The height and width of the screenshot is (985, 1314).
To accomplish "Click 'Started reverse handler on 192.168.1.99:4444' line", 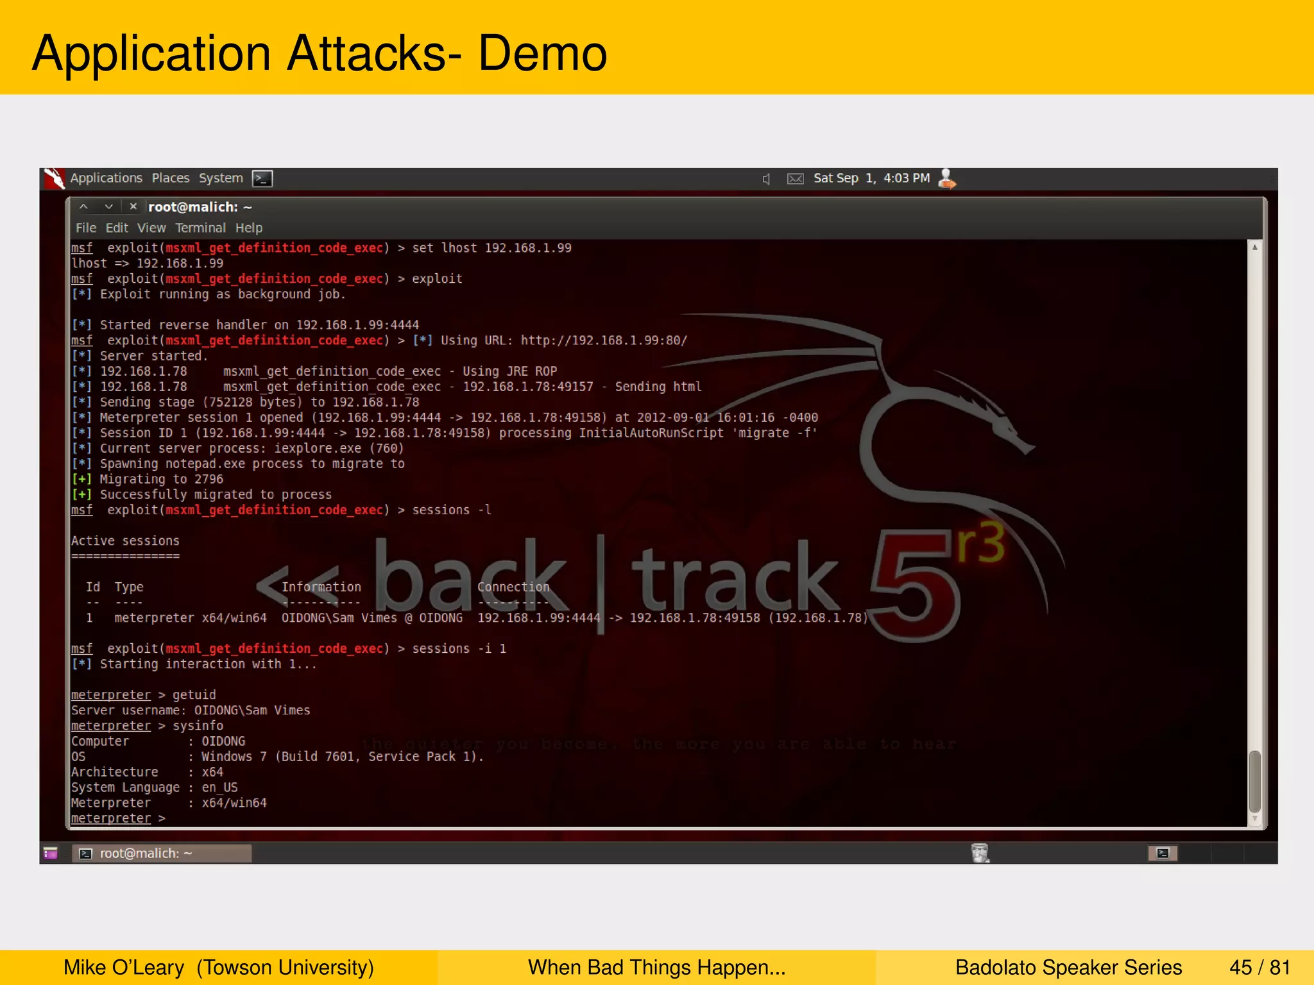I will coord(245,325).
